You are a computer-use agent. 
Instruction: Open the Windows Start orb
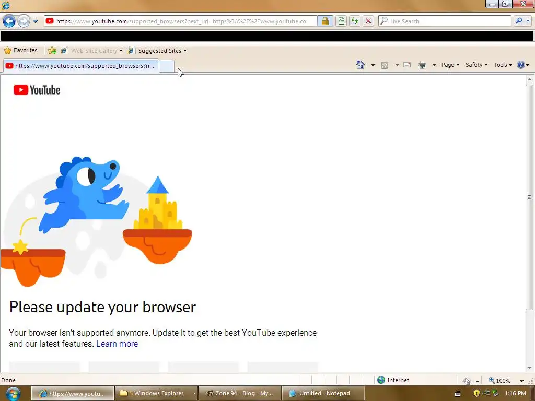(13, 394)
